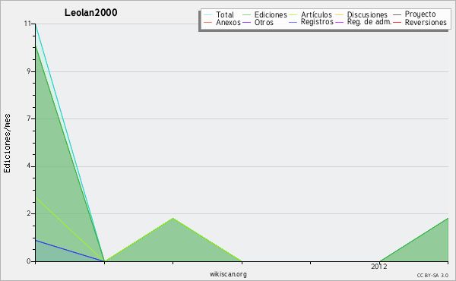This screenshot has width=456, height=281.
Task: Click the Ediciones/mes axis title
Action: 7,144
